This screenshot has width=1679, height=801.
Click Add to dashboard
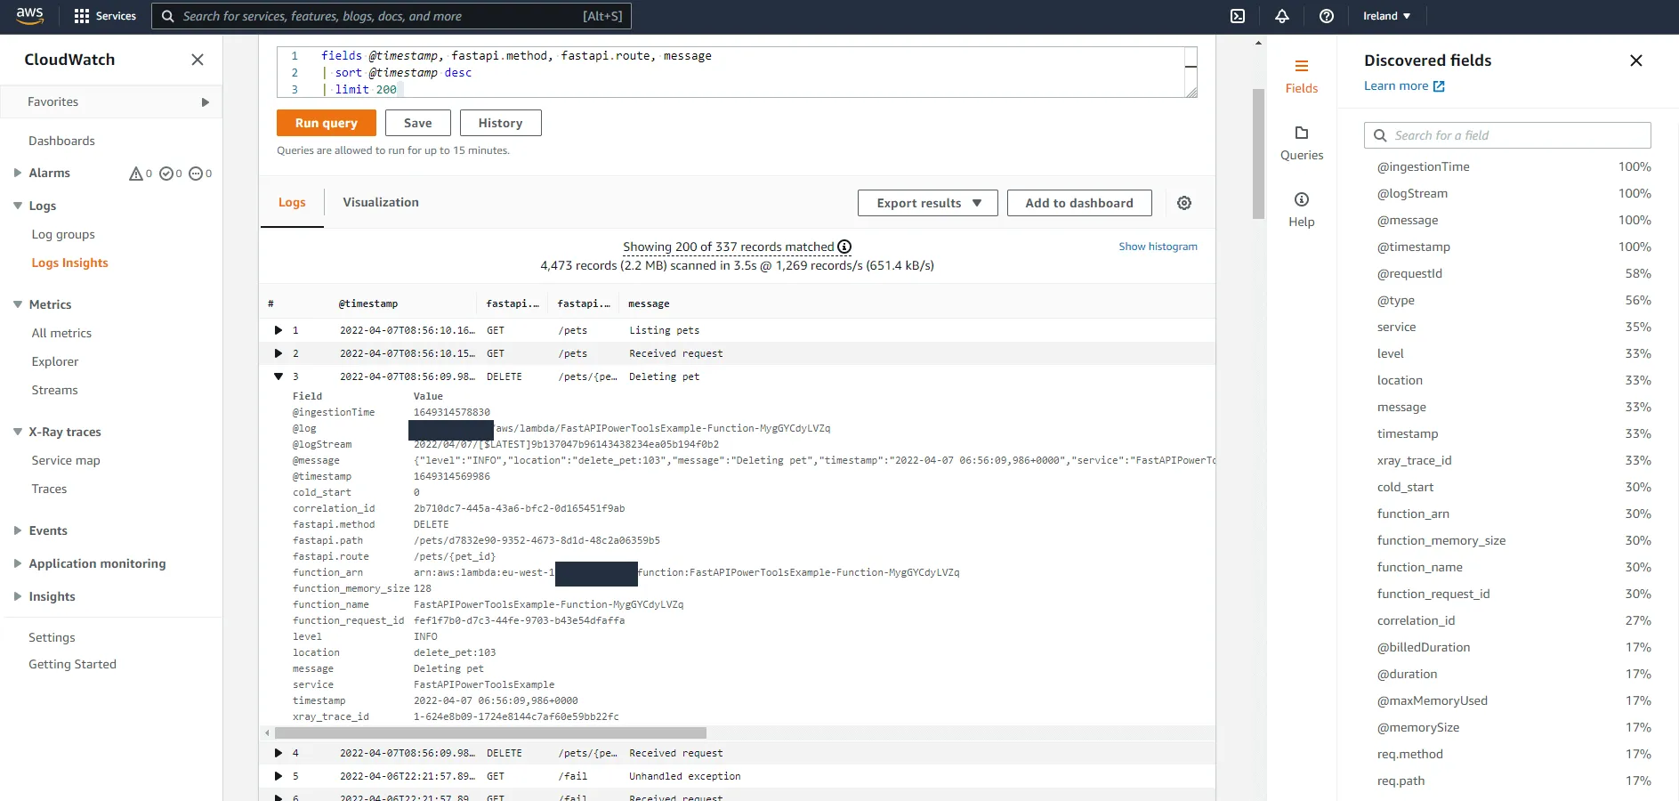point(1078,203)
